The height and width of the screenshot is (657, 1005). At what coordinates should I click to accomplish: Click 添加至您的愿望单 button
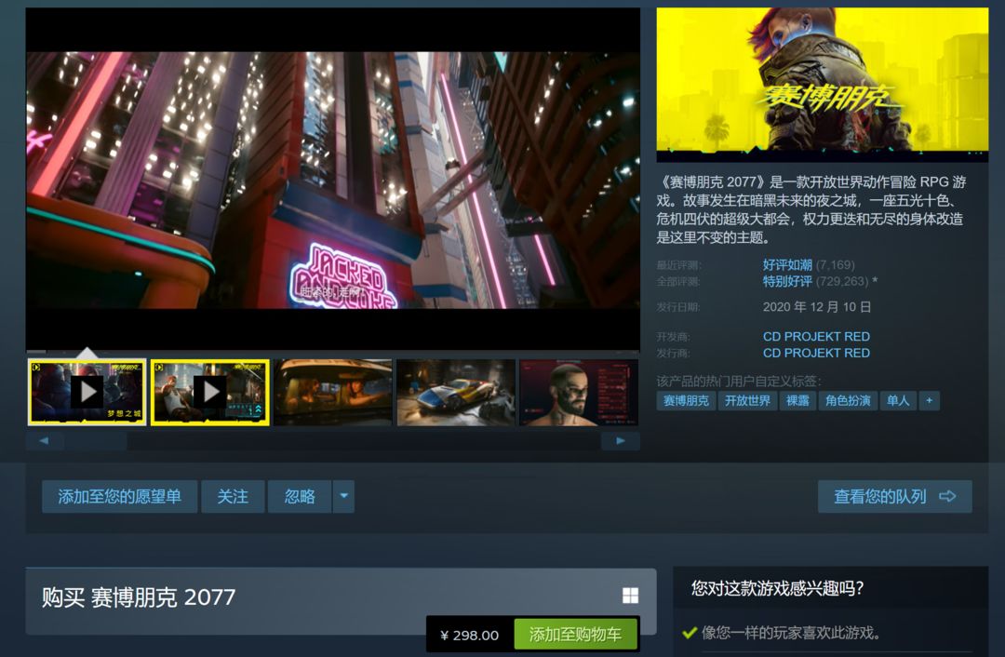click(120, 497)
